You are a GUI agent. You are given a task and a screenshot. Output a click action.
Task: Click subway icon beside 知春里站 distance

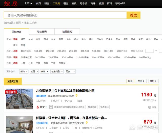[51, 107]
